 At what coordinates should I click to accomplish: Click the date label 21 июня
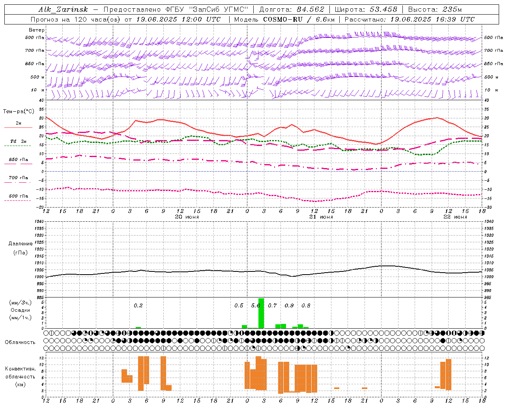point(321,217)
